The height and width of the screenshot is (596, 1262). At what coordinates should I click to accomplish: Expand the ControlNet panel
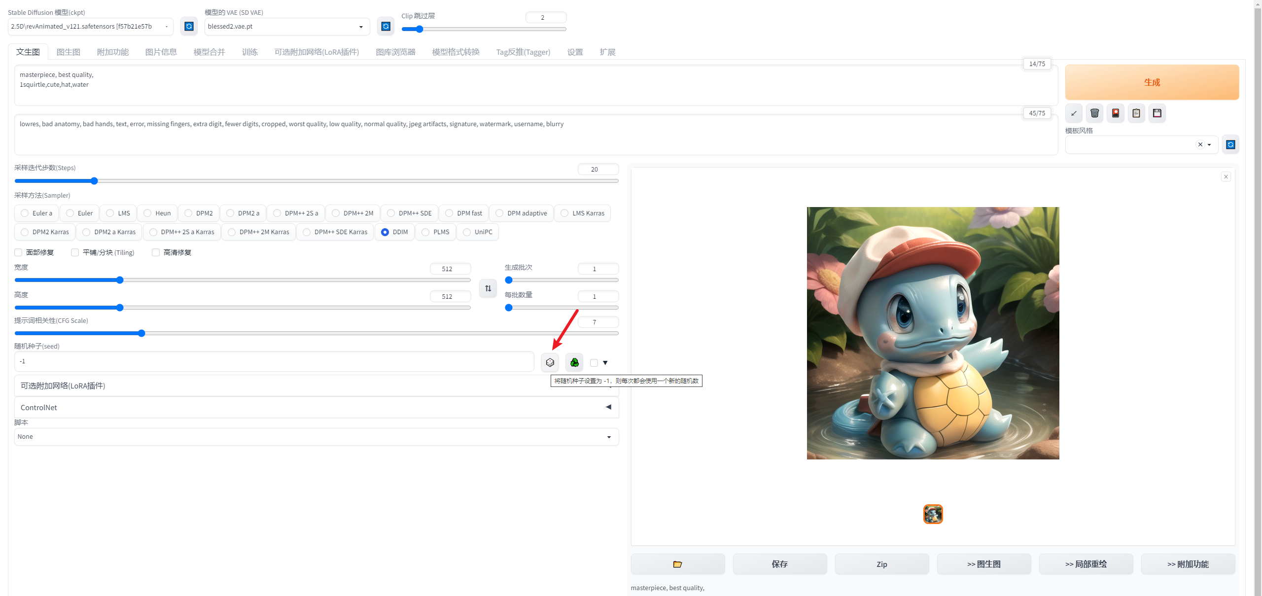(x=316, y=407)
